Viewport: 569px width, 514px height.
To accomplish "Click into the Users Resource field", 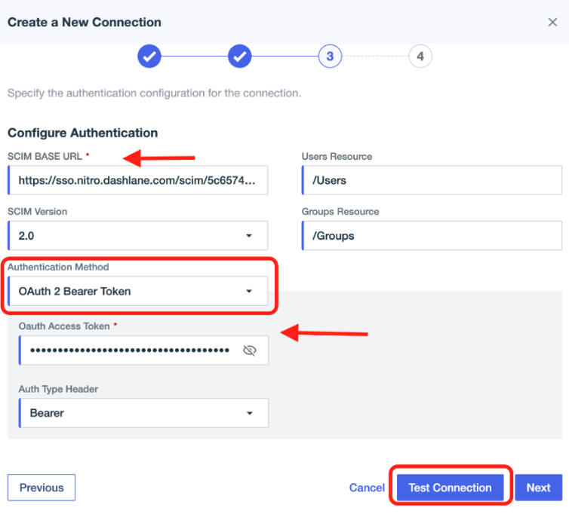I will tap(432, 181).
